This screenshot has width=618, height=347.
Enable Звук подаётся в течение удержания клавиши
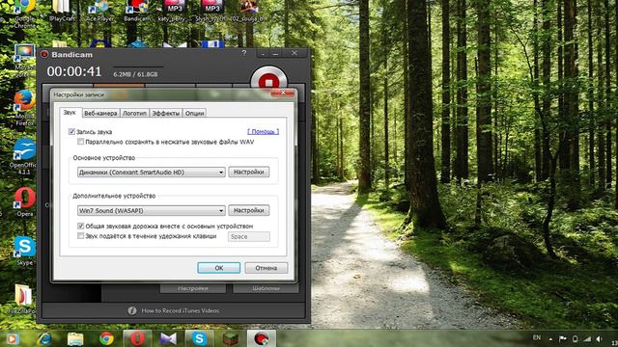pos(80,235)
